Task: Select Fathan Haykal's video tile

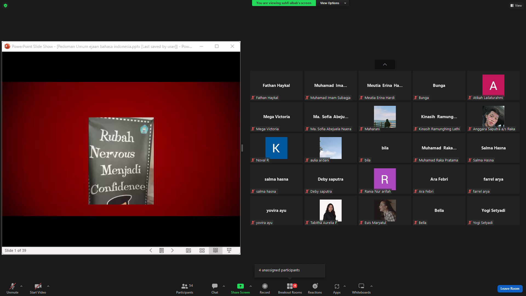Action: coord(276,86)
